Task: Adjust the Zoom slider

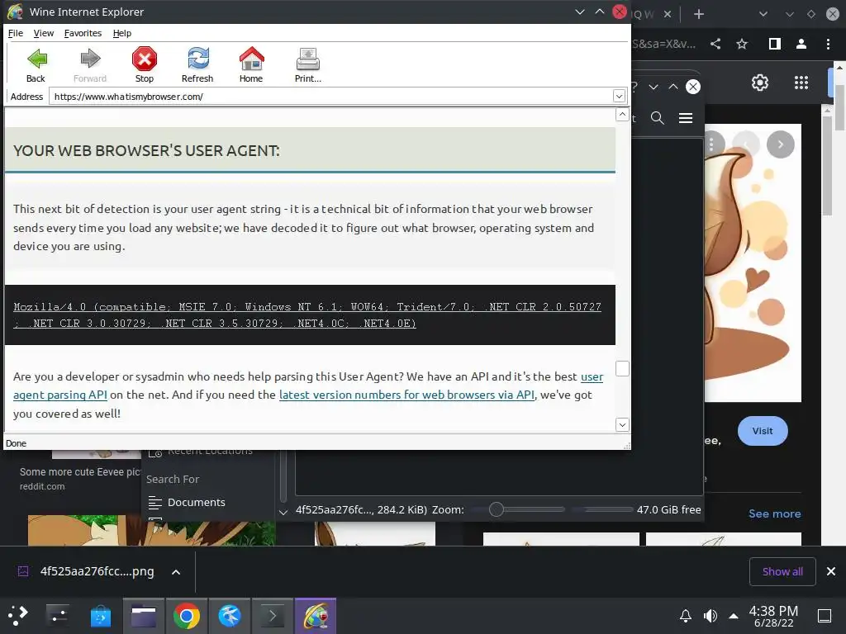Action: pos(496,509)
